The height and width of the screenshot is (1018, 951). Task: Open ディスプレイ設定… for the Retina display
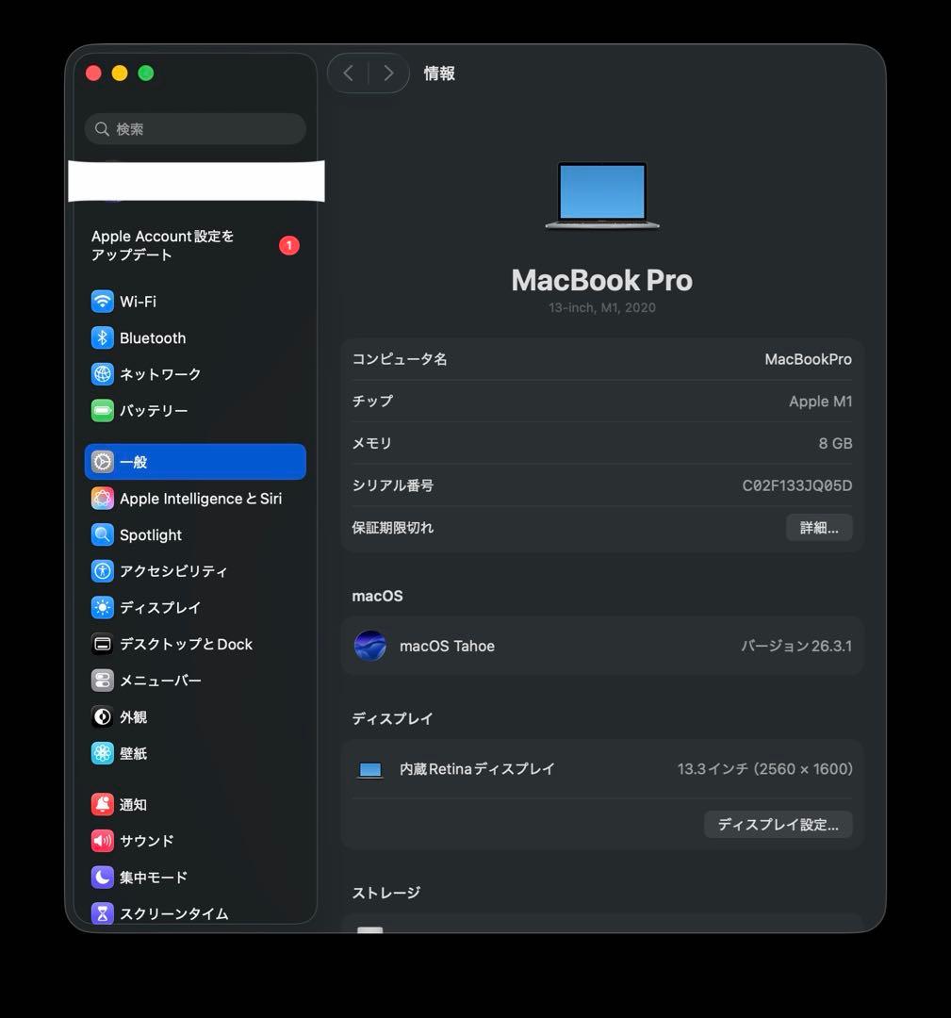777,824
